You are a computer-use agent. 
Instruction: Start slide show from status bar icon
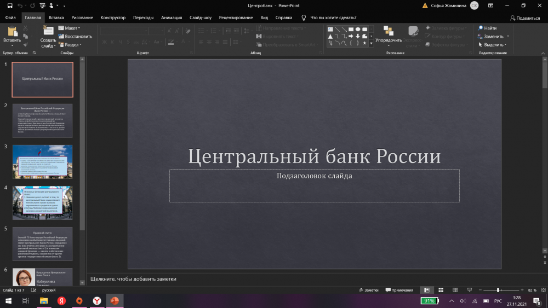pos(469,290)
